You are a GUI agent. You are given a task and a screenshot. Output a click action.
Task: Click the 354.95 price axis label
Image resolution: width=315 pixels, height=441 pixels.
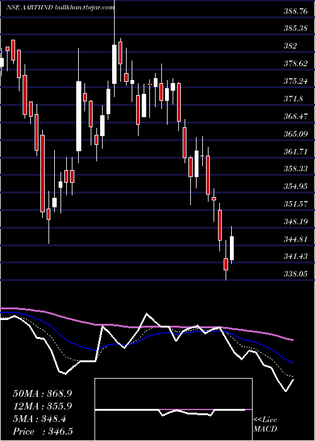click(x=295, y=186)
